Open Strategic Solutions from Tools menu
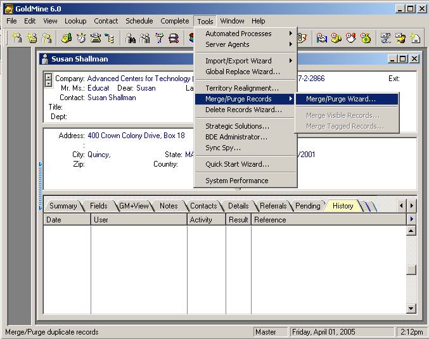Screen dimensions: 429x339 point(246,126)
